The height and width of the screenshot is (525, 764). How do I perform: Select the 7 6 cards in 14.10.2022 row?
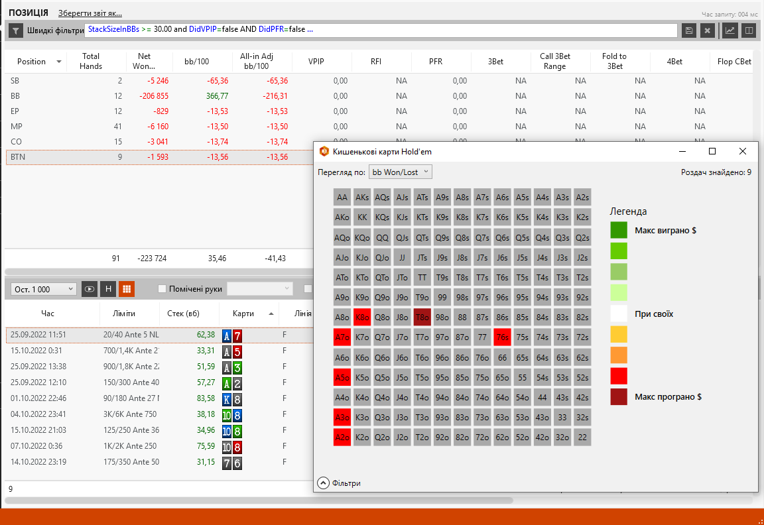tap(232, 463)
